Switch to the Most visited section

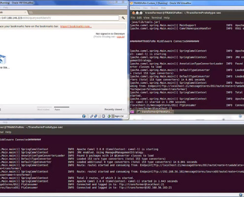click(x=43, y=109)
